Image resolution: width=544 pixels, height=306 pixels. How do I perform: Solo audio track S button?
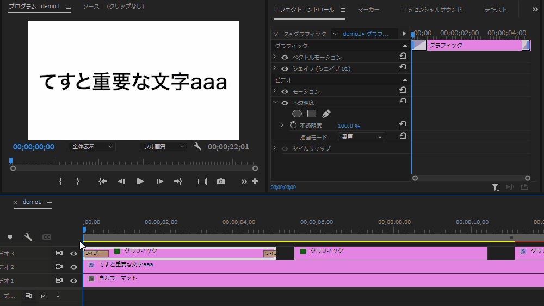coord(58,296)
